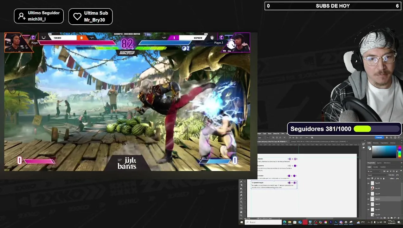Open Photoshop search magnifier icon
This screenshot has width=403, height=228.
point(391,137)
